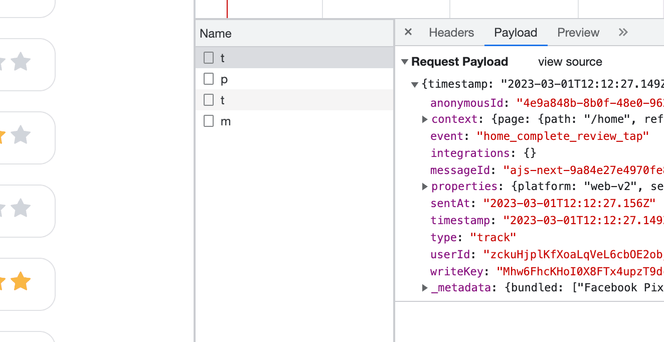
Task: Open the Preview tab
Action: (578, 33)
